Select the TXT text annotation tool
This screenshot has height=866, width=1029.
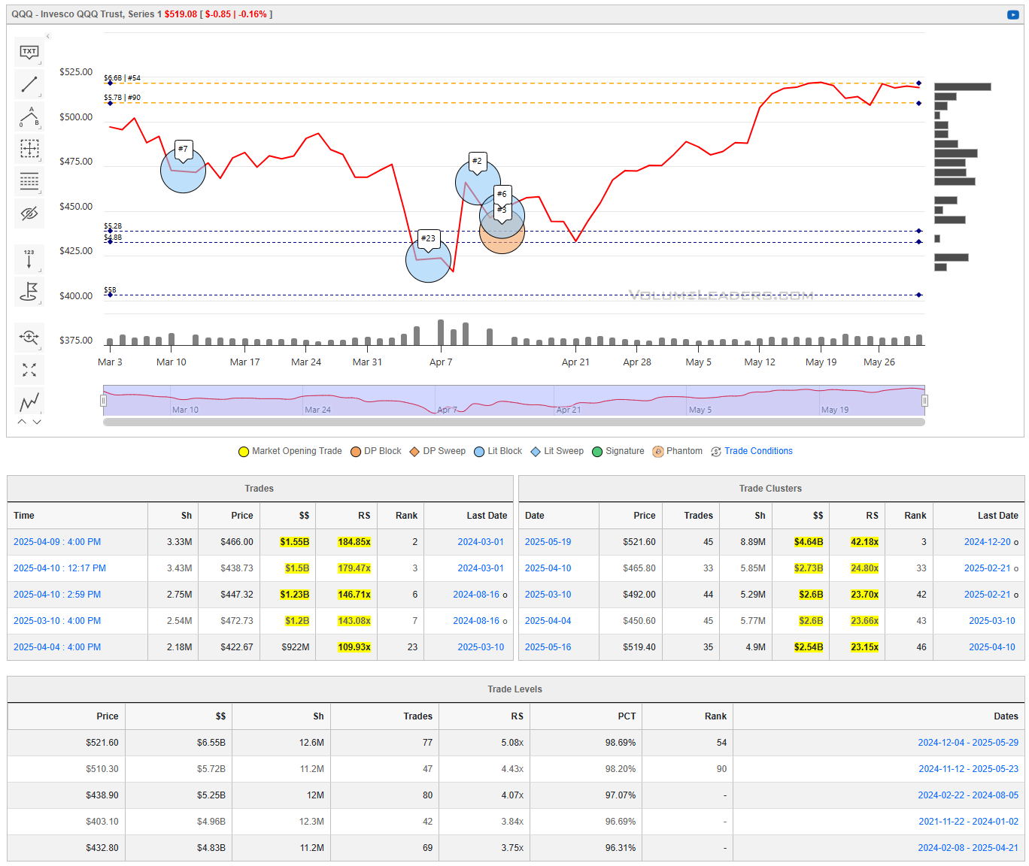coord(29,52)
